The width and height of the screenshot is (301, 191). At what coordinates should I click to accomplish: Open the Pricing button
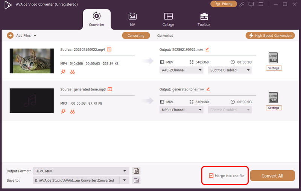224,4
